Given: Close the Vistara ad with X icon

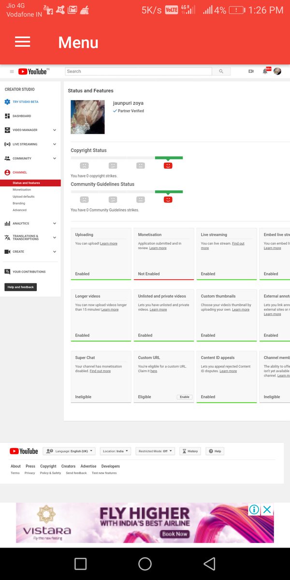Looking at the screenshot, I should point(267,509).
